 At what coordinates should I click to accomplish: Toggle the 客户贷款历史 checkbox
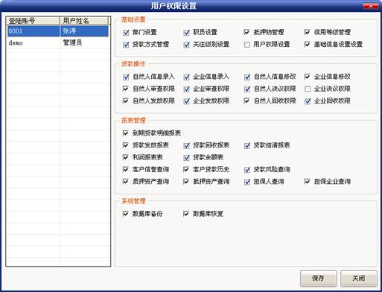click(x=186, y=169)
